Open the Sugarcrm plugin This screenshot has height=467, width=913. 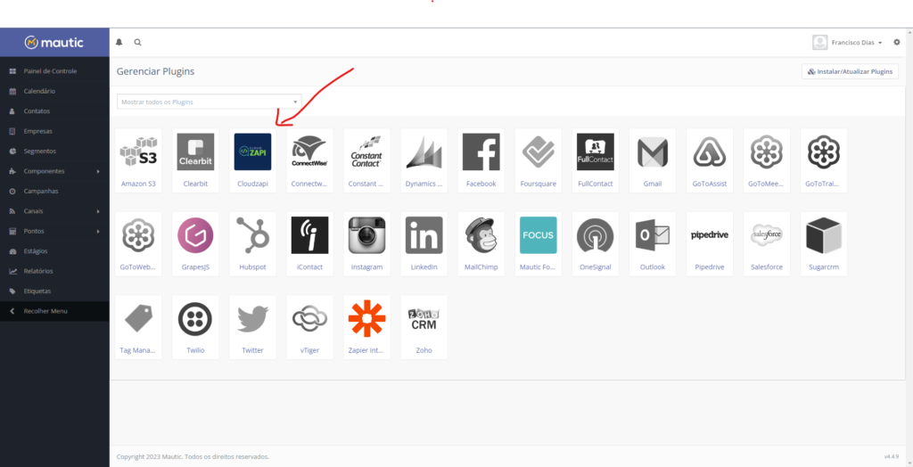[823, 244]
